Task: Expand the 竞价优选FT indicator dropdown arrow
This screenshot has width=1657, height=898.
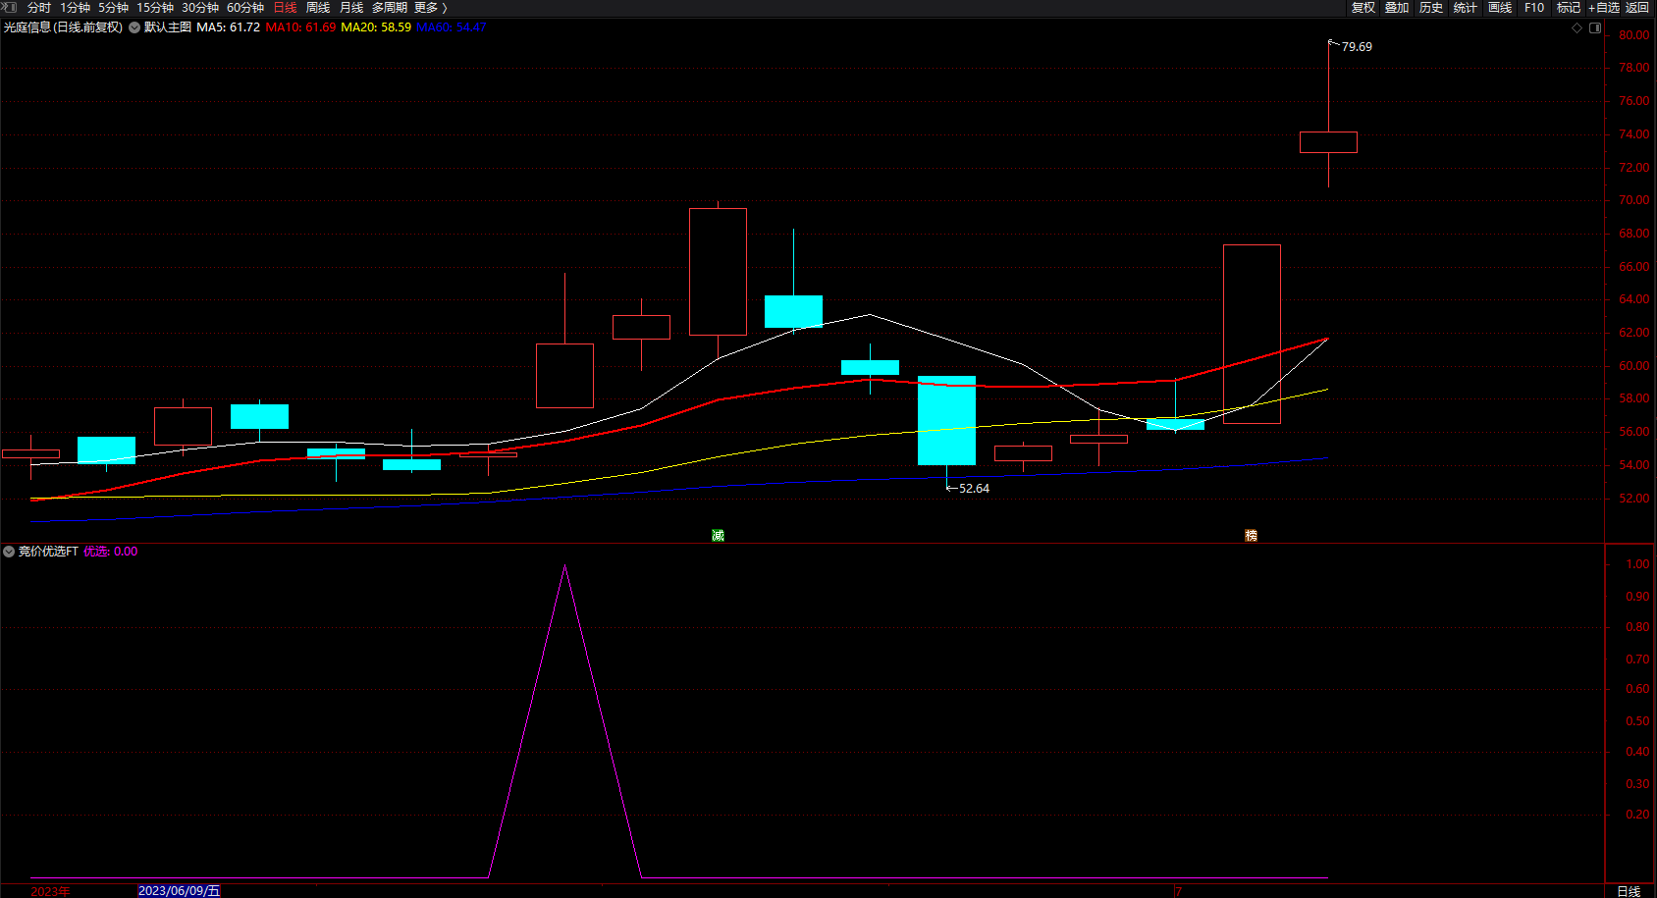Action: pyautogui.click(x=9, y=552)
